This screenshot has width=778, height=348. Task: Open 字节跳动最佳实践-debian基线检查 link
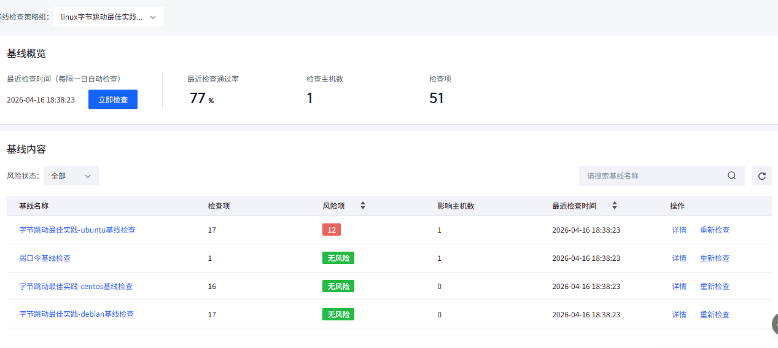[77, 314]
